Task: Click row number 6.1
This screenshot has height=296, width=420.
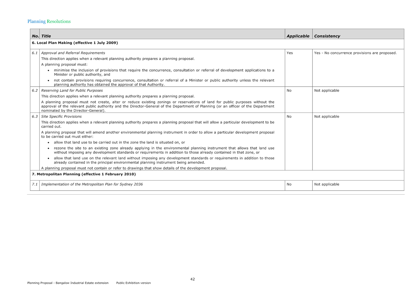Action: tap(35, 53)
